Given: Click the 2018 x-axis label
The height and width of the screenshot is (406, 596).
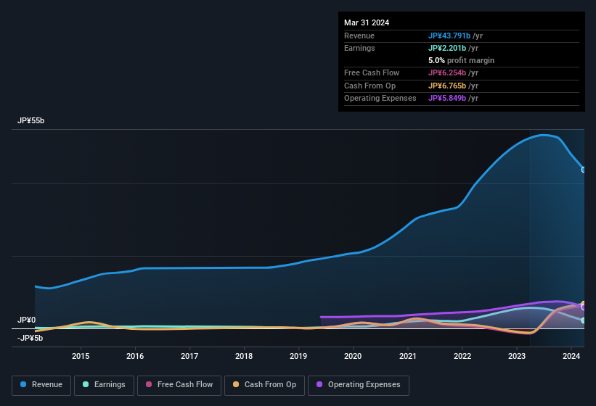Looking at the screenshot, I should 244,356.
